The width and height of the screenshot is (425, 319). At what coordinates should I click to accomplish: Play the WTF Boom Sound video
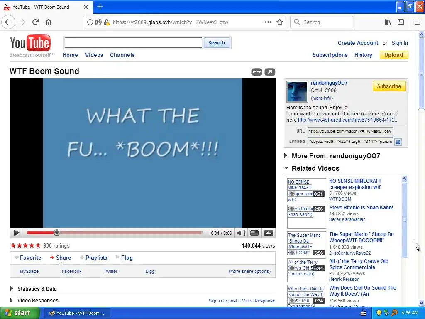(x=16, y=233)
